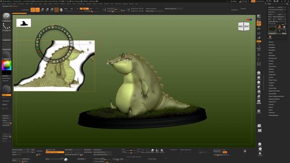Image resolution: width=290 pixels, height=163 pixels.
Task: Expand the Subtool subpalette
Action: pyautogui.click(x=271, y=42)
